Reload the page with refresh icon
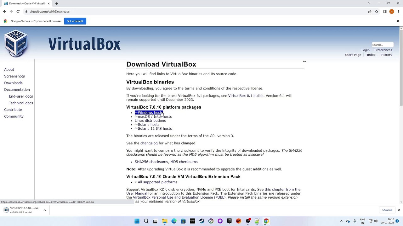Viewport: 403px width, 226px height. point(18,12)
